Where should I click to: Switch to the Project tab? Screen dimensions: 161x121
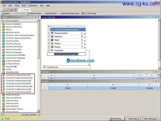point(25,10)
